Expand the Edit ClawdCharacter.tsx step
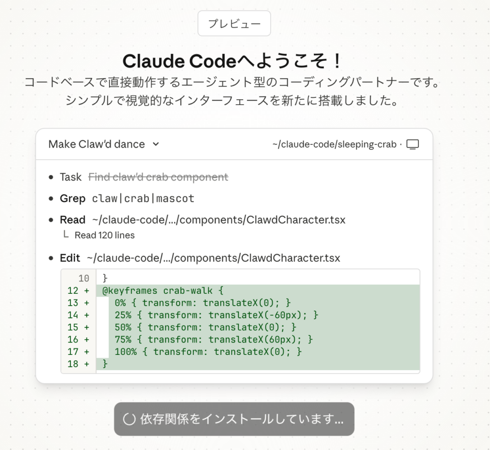Image resolution: width=490 pixels, height=450 pixels. click(200, 258)
